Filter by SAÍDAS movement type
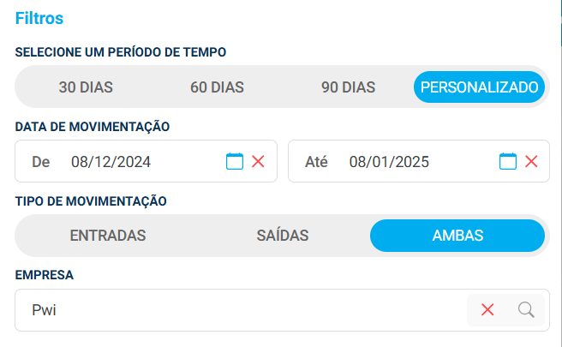The height and width of the screenshot is (347, 562). pyautogui.click(x=283, y=236)
